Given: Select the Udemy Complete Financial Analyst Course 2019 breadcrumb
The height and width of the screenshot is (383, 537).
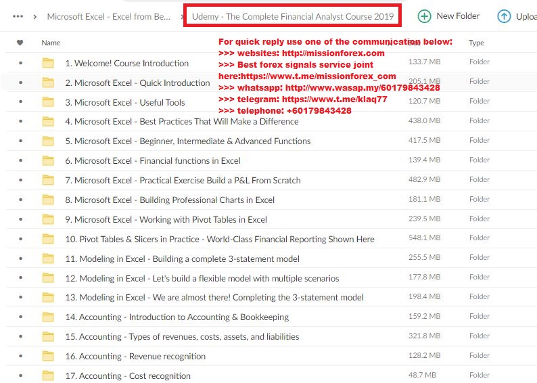Looking at the screenshot, I should tap(293, 16).
